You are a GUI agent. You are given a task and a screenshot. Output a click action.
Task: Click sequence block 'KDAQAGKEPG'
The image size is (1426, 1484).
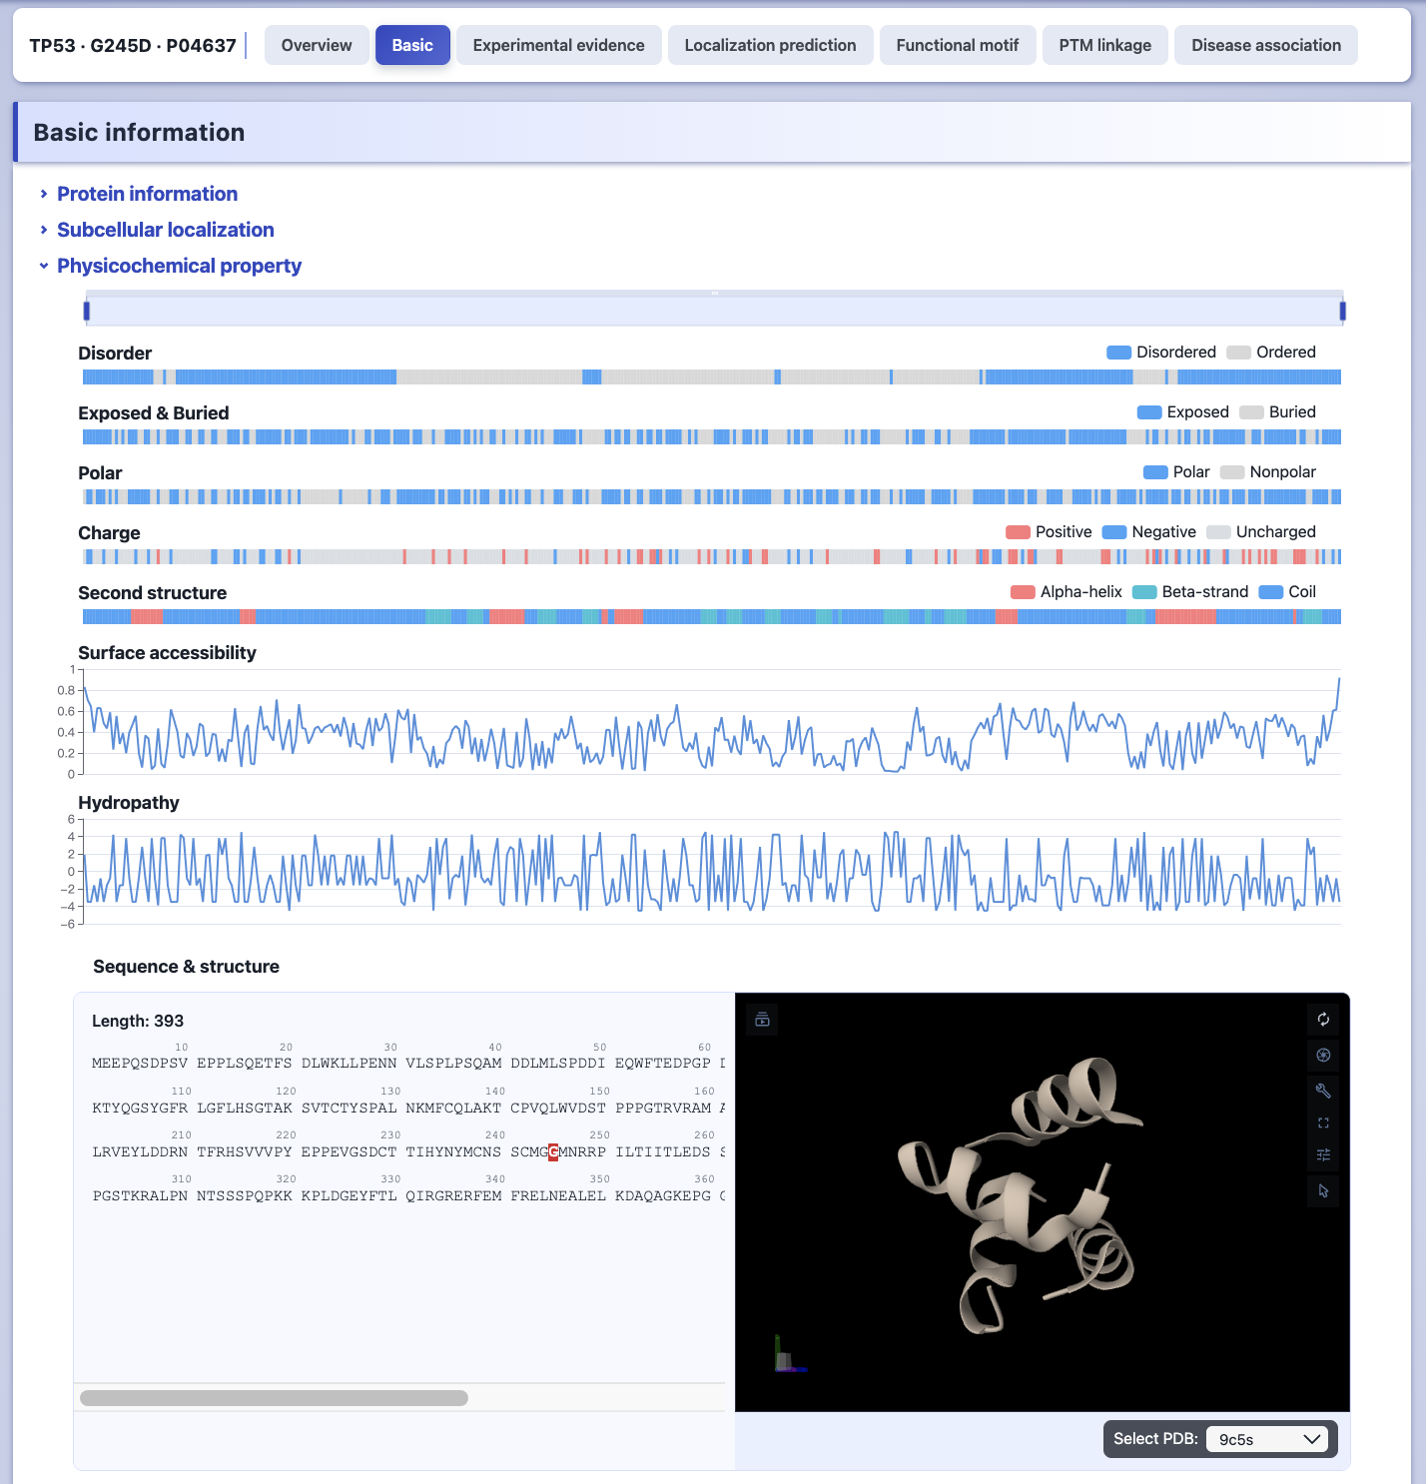click(663, 1196)
